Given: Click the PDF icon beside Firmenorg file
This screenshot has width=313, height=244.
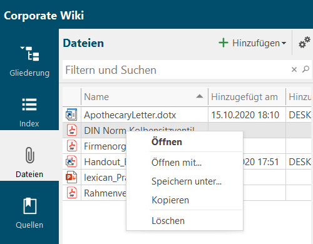Looking at the screenshot, I should tap(72, 146).
